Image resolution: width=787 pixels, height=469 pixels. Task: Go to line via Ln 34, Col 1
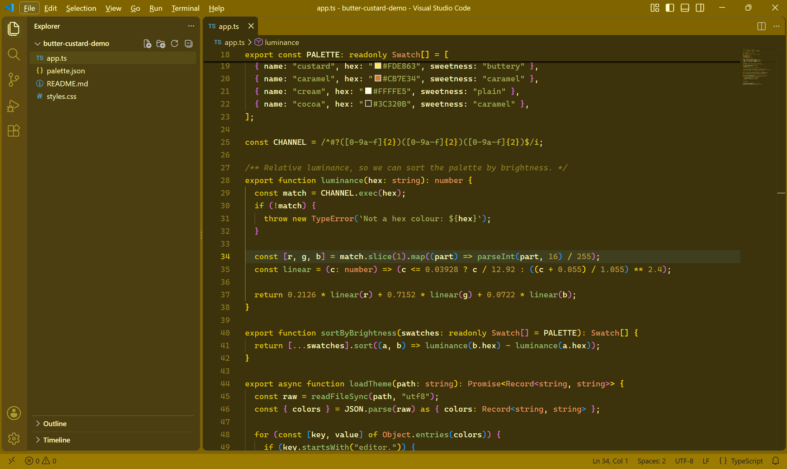(x=610, y=461)
